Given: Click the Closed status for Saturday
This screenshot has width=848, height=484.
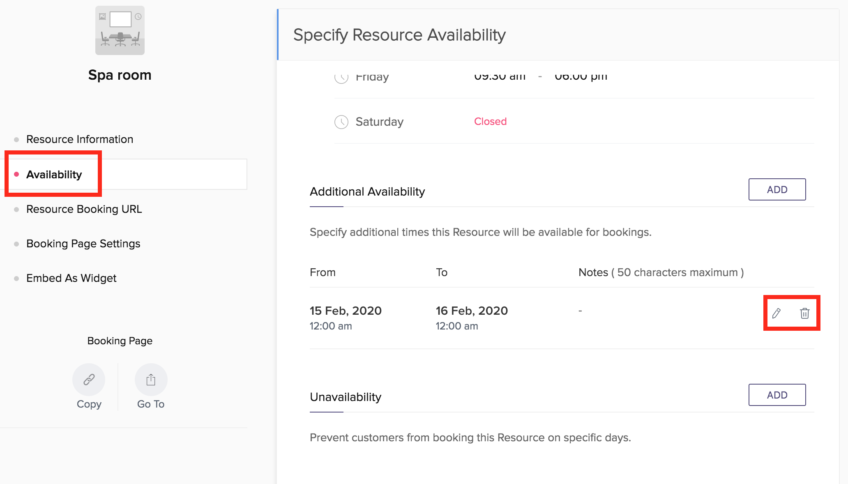Looking at the screenshot, I should (490, 122).
